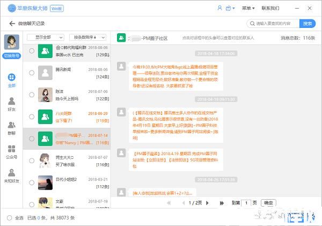Click the 苹果恢复大师 logo icon
This screenshot has height=226, width=322.
point(12,8)
